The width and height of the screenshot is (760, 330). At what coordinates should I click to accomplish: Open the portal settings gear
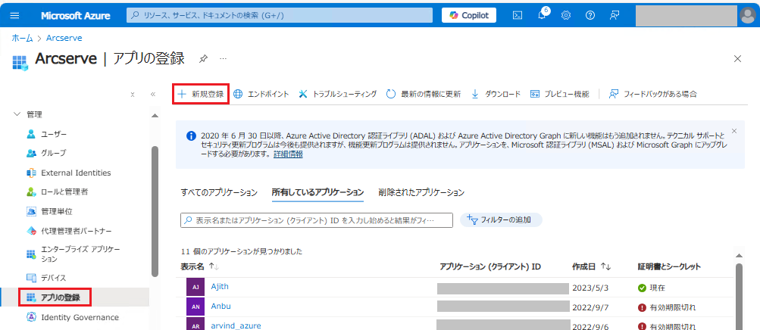(x=565, y=15)
